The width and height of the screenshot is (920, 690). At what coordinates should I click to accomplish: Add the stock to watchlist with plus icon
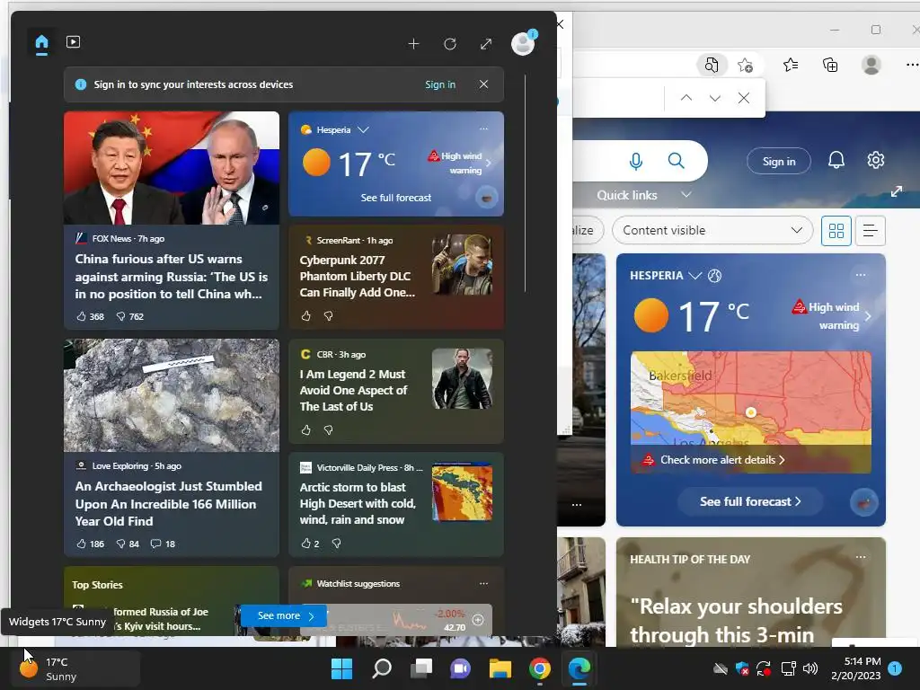click(478, 620)
